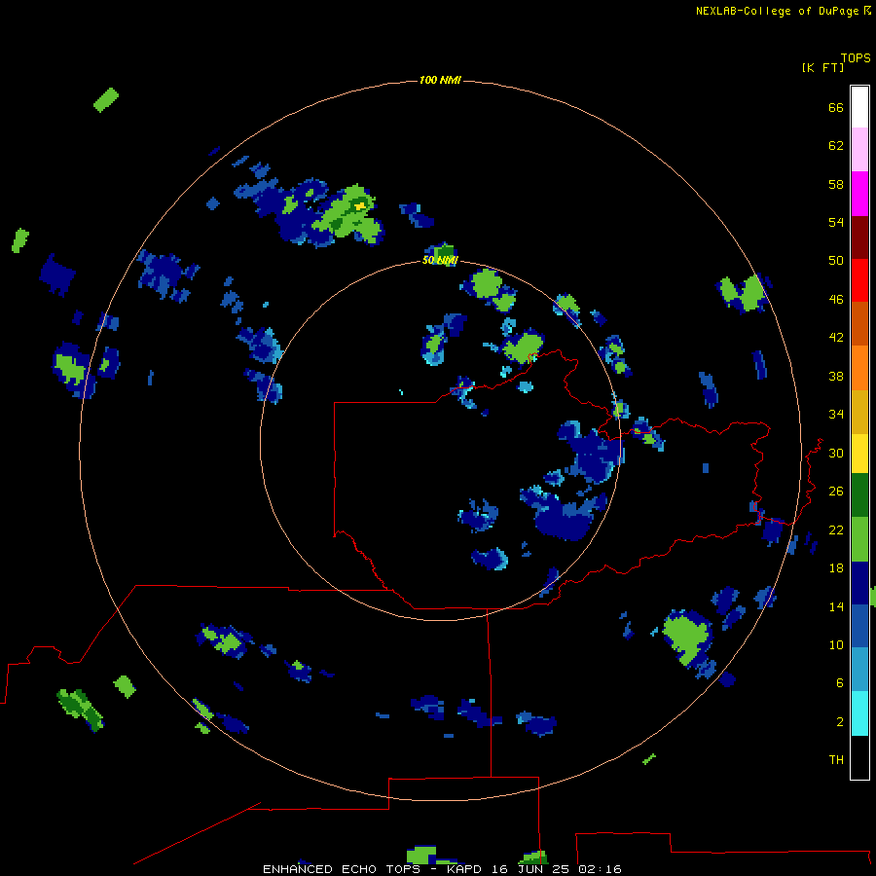Select the bright orange legend band

[859, 368]
